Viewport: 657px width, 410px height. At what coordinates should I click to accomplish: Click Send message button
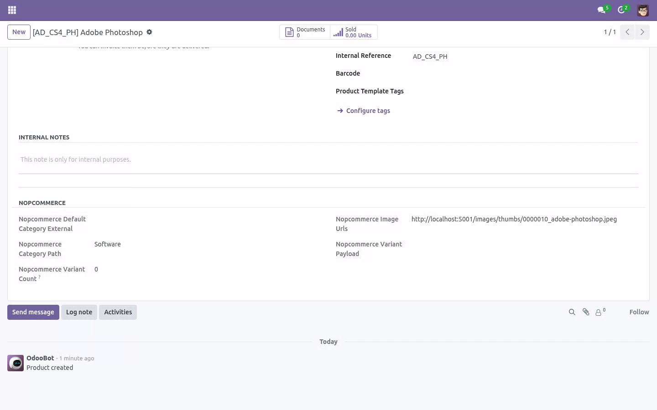point(33,312)
